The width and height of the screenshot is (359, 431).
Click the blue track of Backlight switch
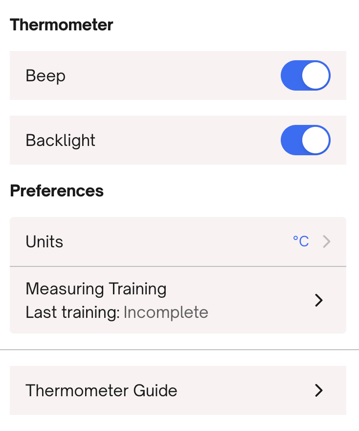click(x=291, y=141)
